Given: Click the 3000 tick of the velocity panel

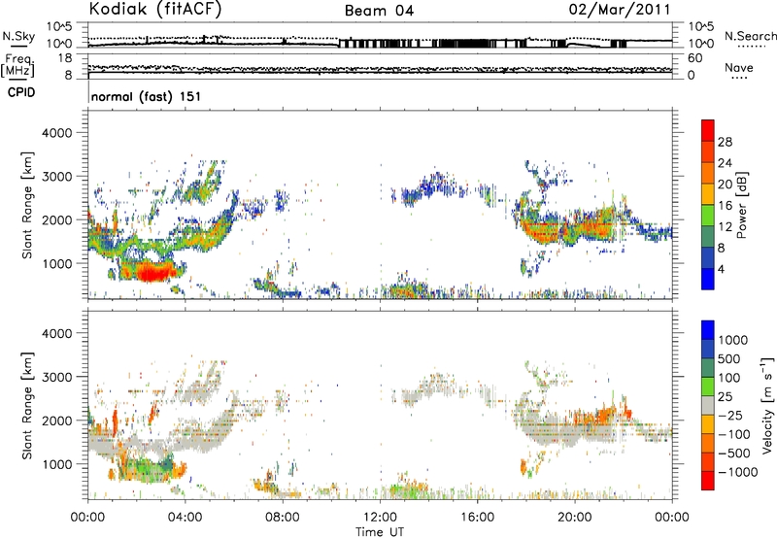Looking at the screenshot, I should [56, 377].
